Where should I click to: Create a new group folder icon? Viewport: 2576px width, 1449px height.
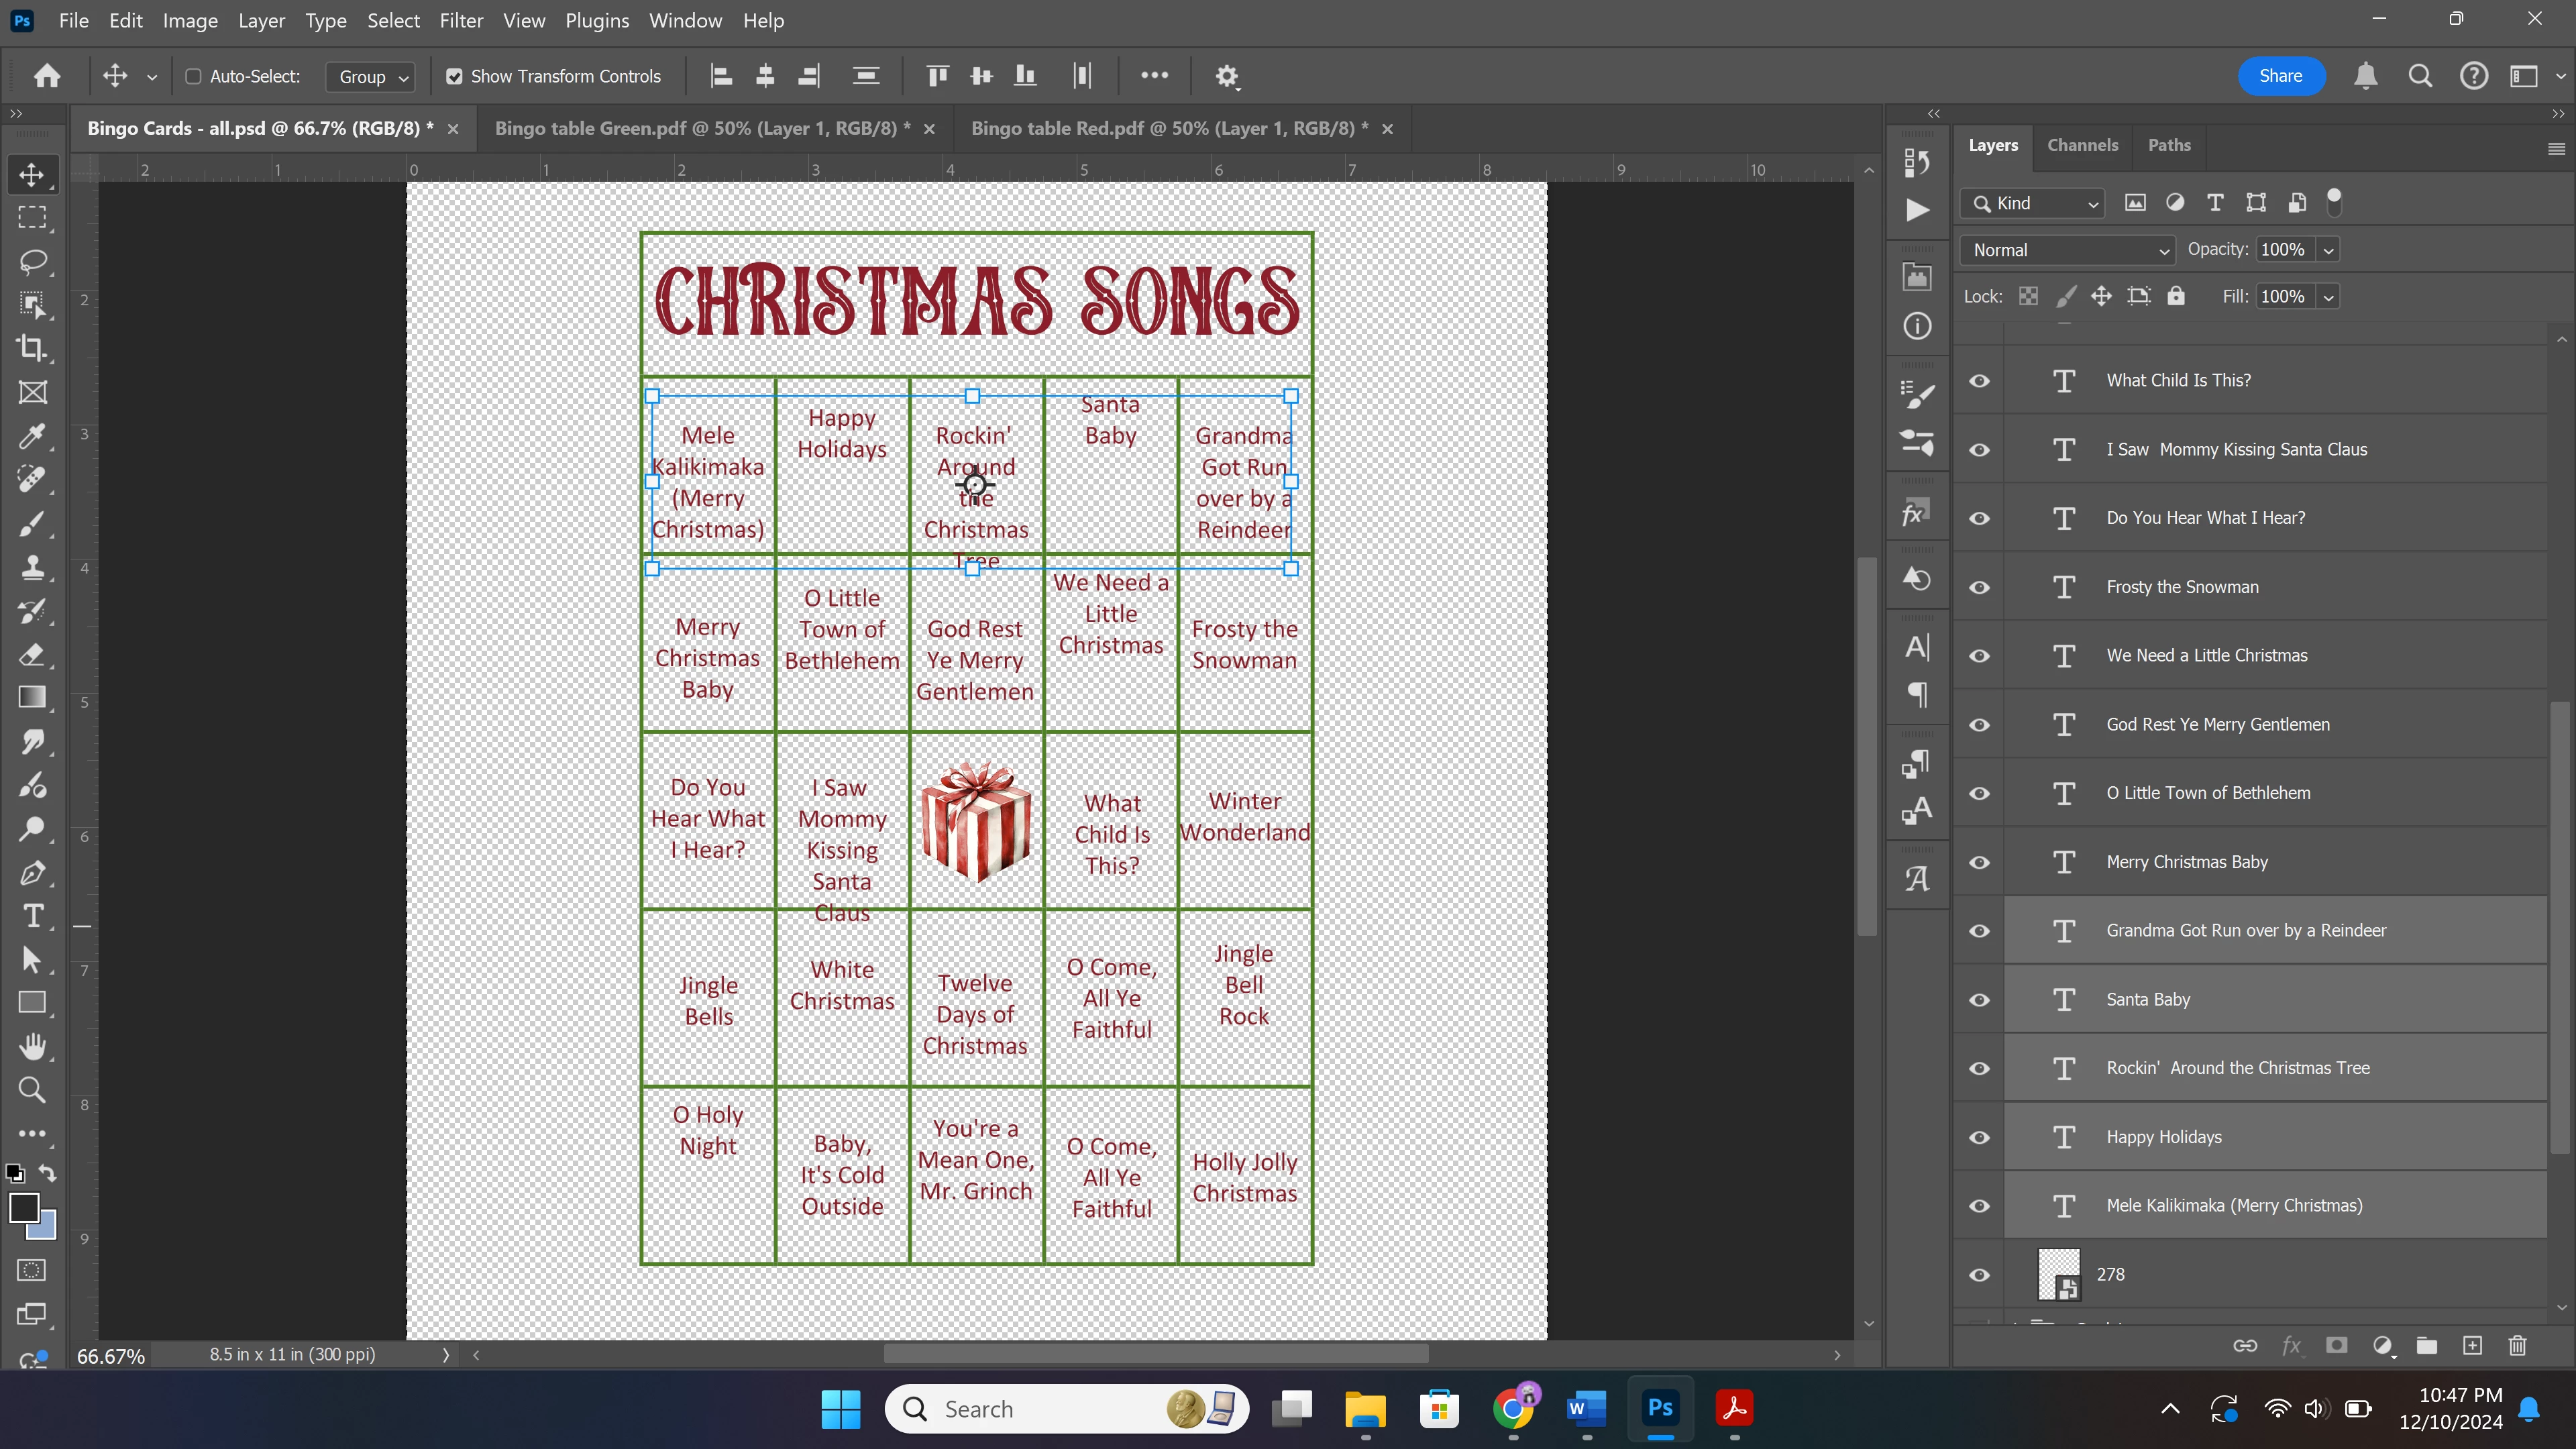tap(2426, 1346)
